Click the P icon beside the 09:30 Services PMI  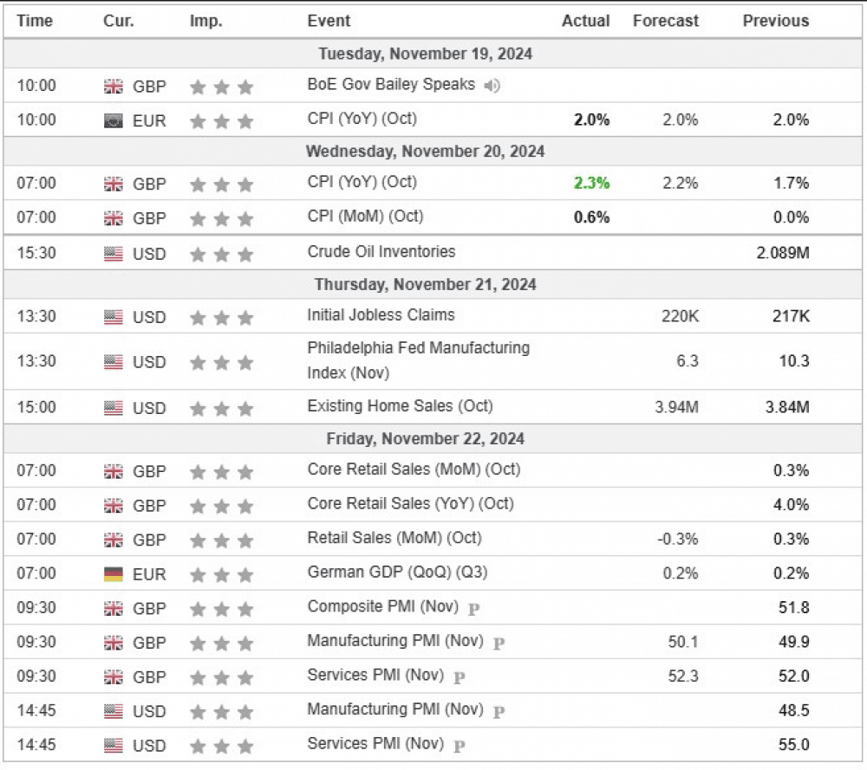pos(459,677)
